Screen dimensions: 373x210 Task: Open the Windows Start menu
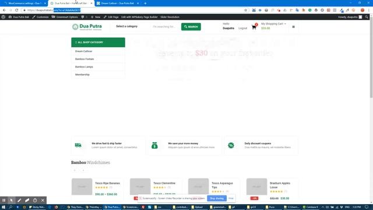(3, 207)
